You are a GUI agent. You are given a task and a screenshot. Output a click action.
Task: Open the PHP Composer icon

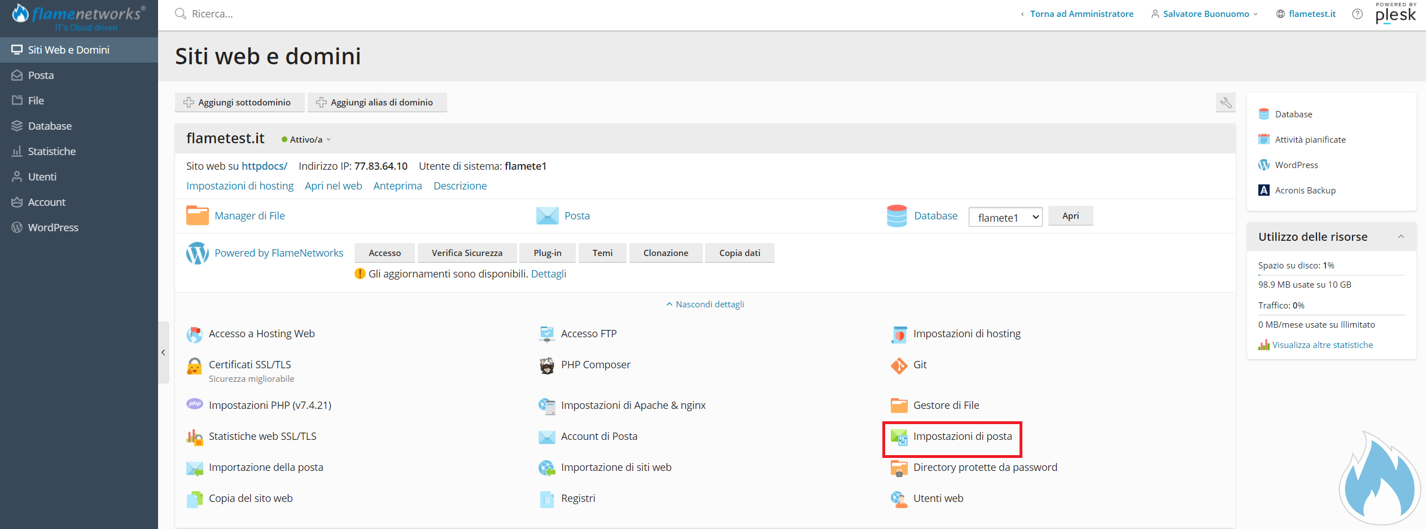click(x=546, y=365)
